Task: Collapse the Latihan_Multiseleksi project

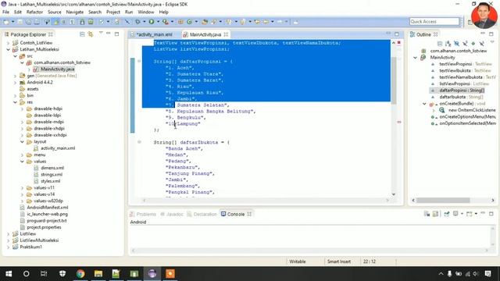Action: tap(9, 49)
